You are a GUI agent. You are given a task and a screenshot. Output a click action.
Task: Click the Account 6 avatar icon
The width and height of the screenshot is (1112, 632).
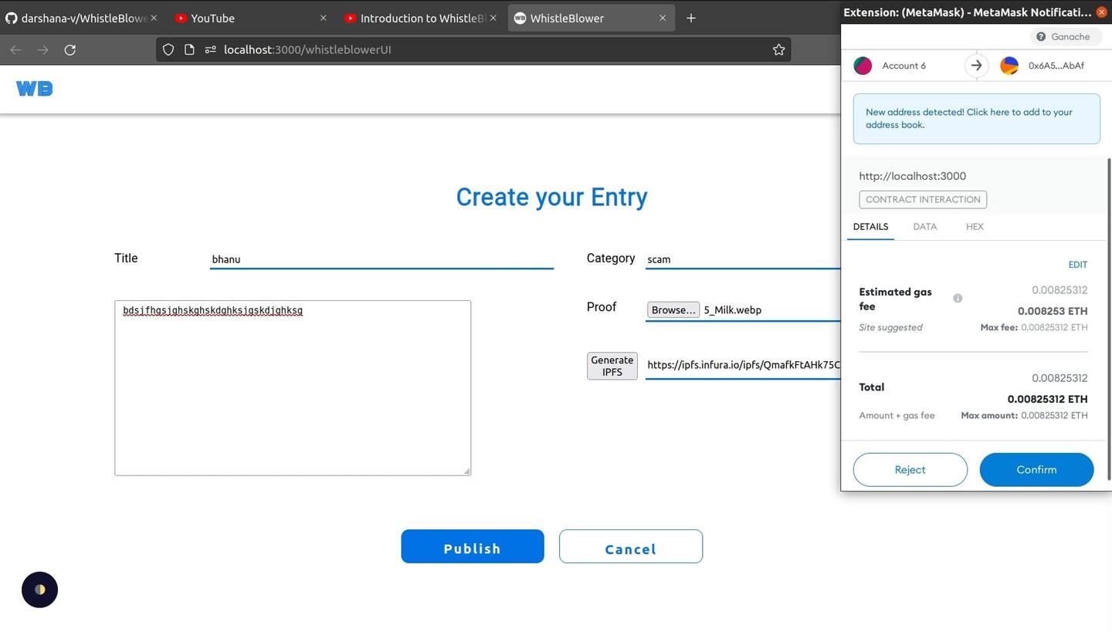click(x=863, y=66)
